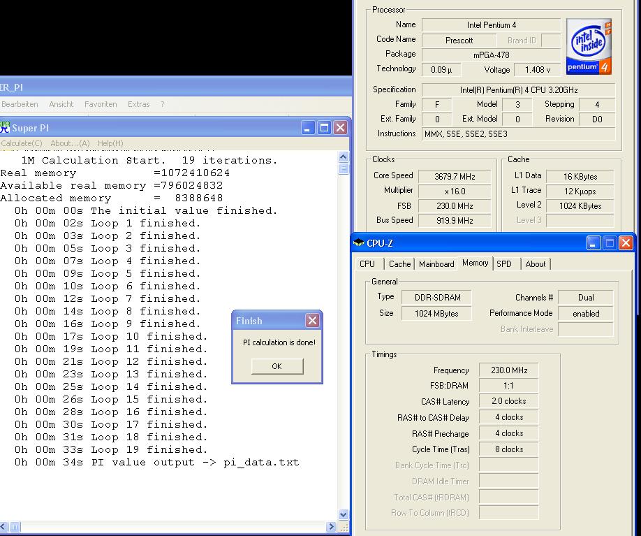Click the Bus Speed value 919.9 MHz
Image resolution: width=641 pixels, height=536 pixels.
tap(455, 221)
